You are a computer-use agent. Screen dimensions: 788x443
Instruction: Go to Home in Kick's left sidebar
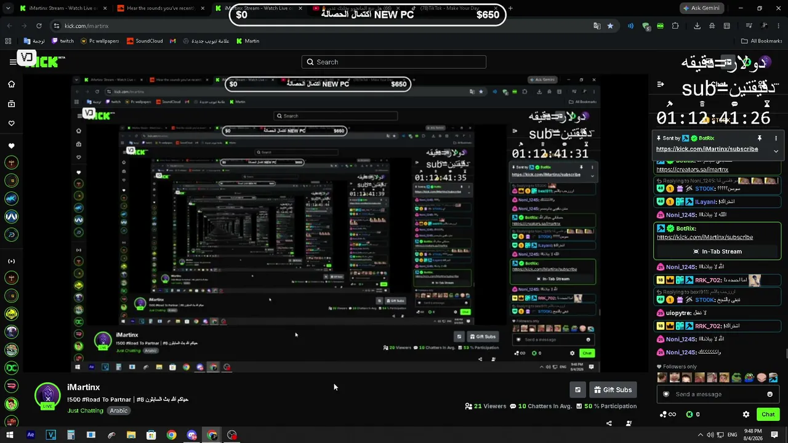coord(11,84)
